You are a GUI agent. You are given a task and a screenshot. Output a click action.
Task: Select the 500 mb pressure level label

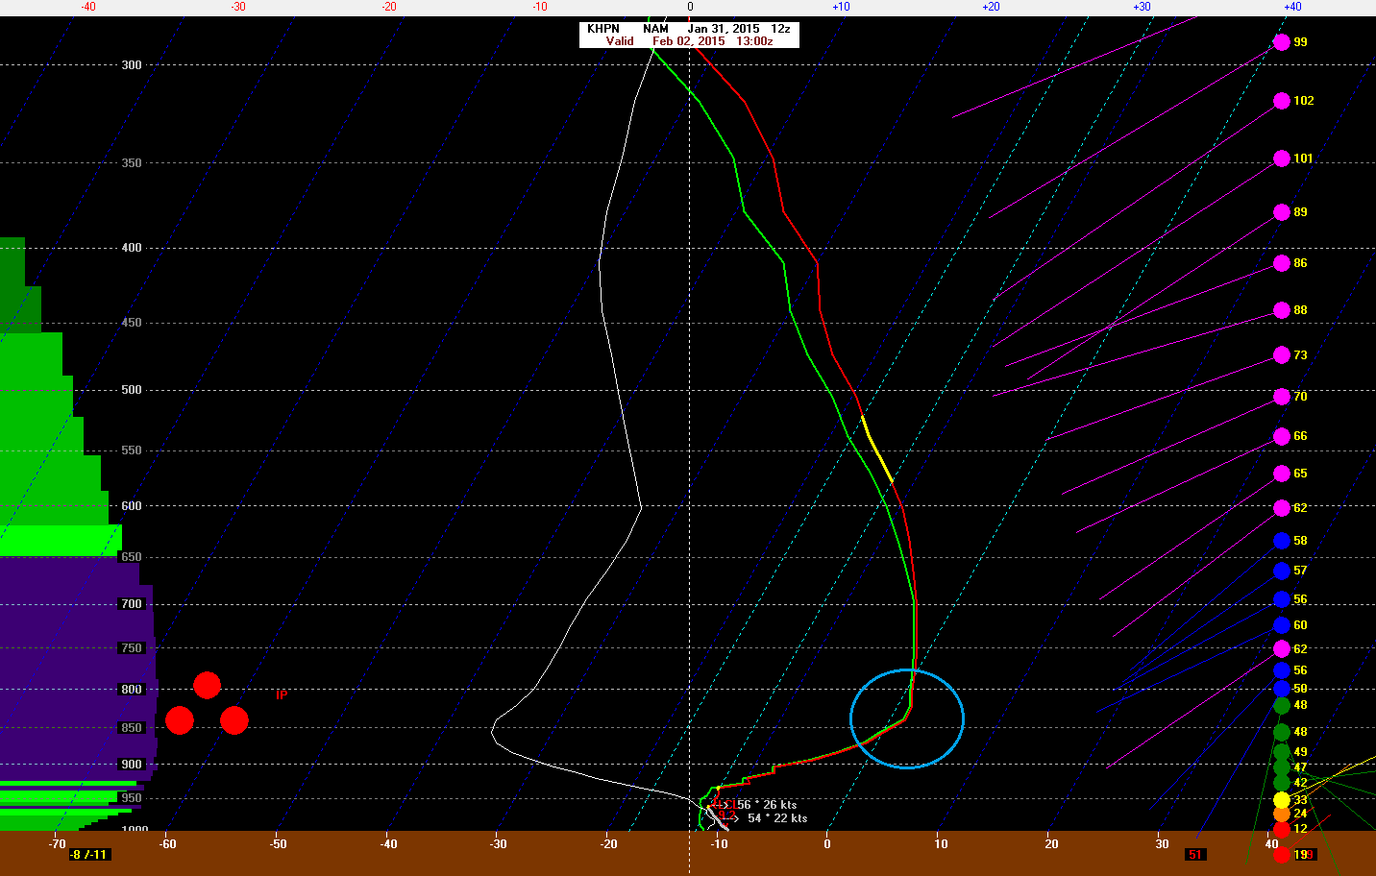tap(132, 390)
